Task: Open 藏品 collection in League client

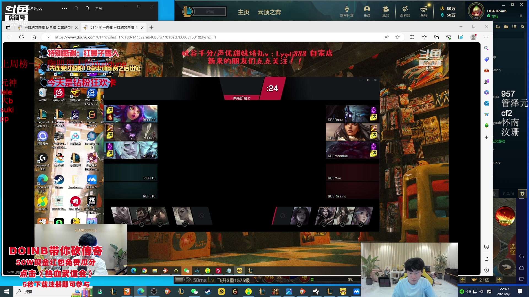Action: [386, 12]
